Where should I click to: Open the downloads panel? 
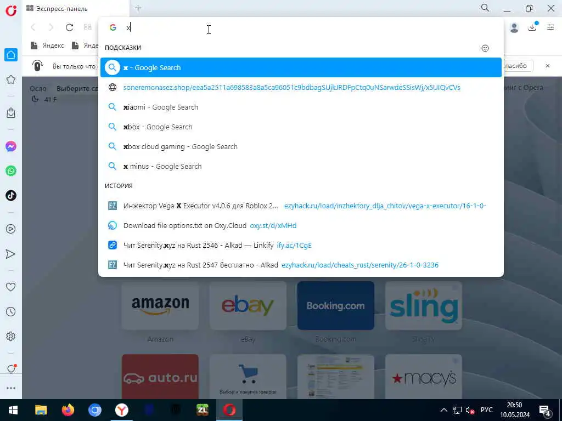pyautogui.click(x=532, y=27)
